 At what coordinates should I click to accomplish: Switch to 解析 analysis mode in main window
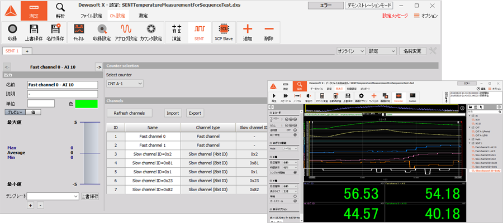[60, 11]
